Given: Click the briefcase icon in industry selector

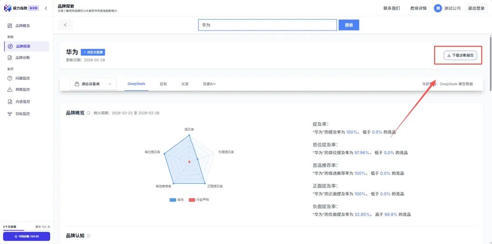Looking at the screenshot, I should click(x=77, y=84).
